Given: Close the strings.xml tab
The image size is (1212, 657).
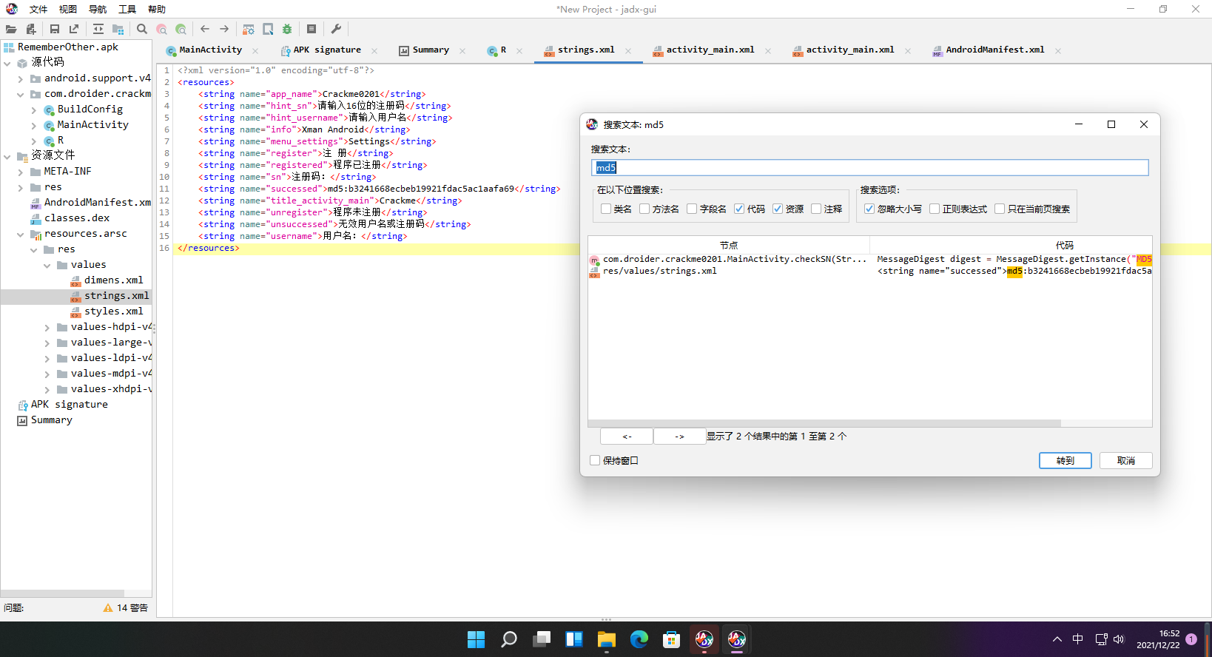Looking at the screenshot, I should 628,51.
